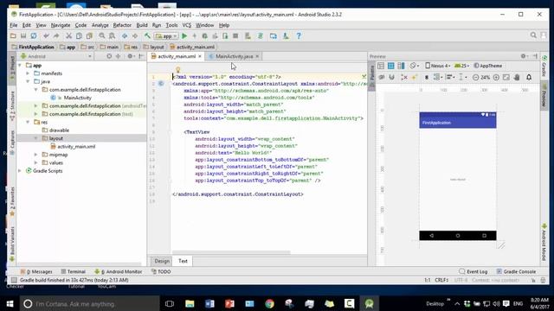Open the API 25 version dropdown
Viewport: 554px width, 311px height.
(x=461, y=66)
